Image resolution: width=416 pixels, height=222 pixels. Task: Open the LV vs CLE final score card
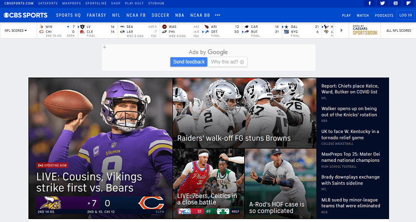(98, 30)
